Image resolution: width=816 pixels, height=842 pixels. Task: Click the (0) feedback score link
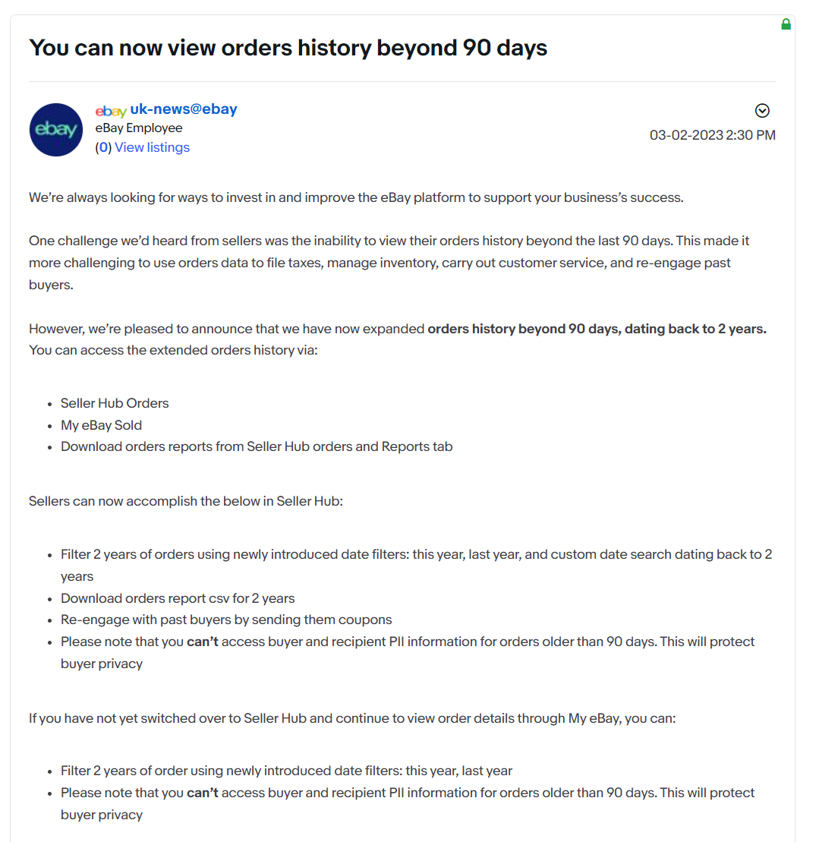(x=102, y=147)
